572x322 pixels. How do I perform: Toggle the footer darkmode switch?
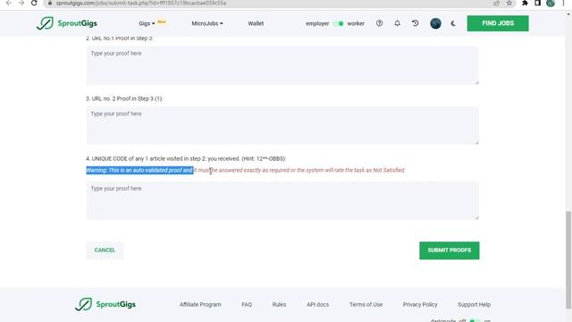coord(475,320)
